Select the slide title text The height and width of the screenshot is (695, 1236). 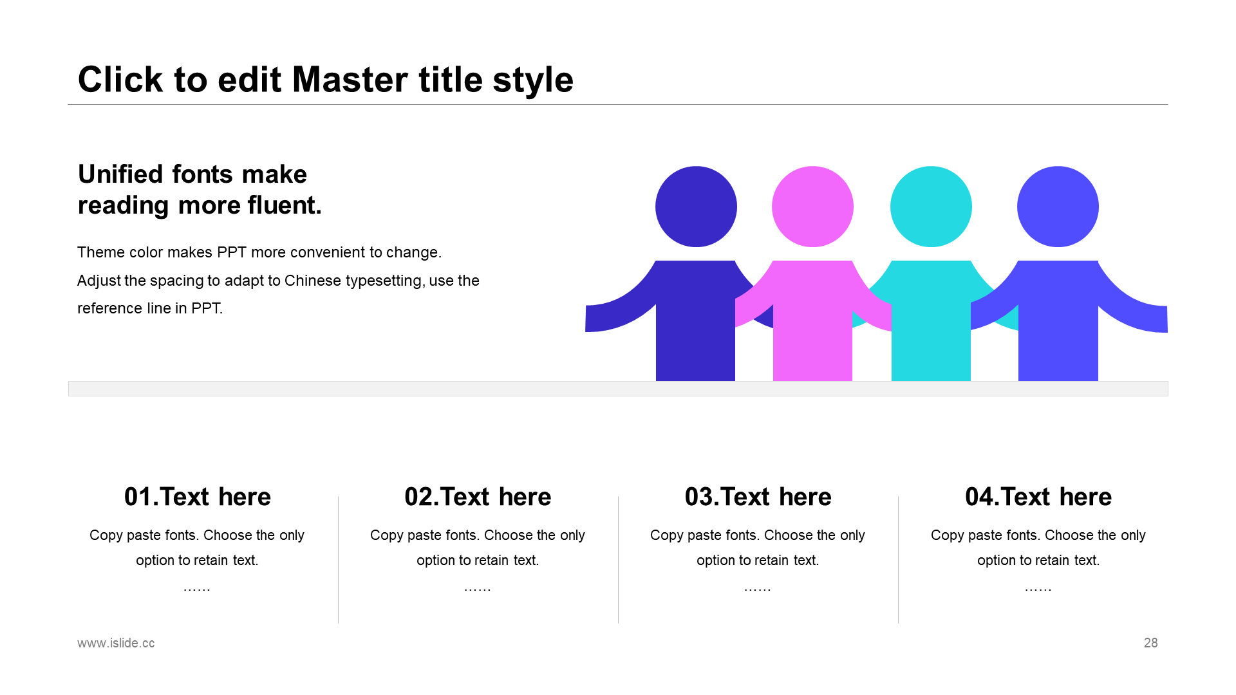tap(325, 80)
